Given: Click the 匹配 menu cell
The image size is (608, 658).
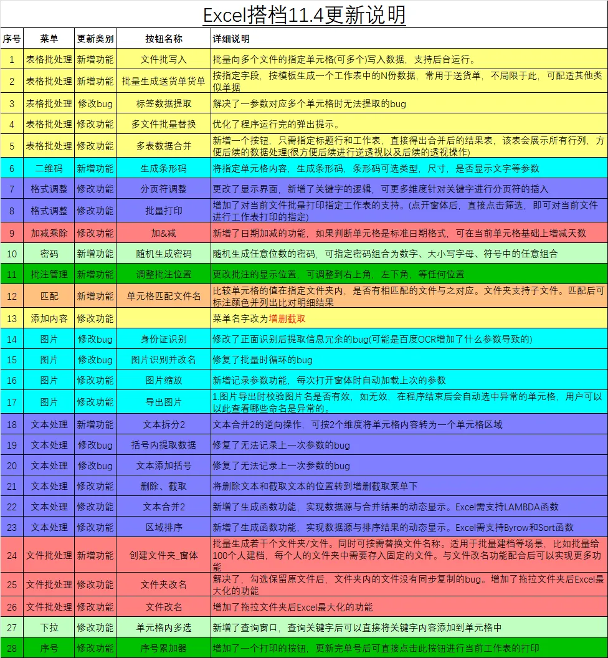Looking at the screenshot, I should pos(49,296).
